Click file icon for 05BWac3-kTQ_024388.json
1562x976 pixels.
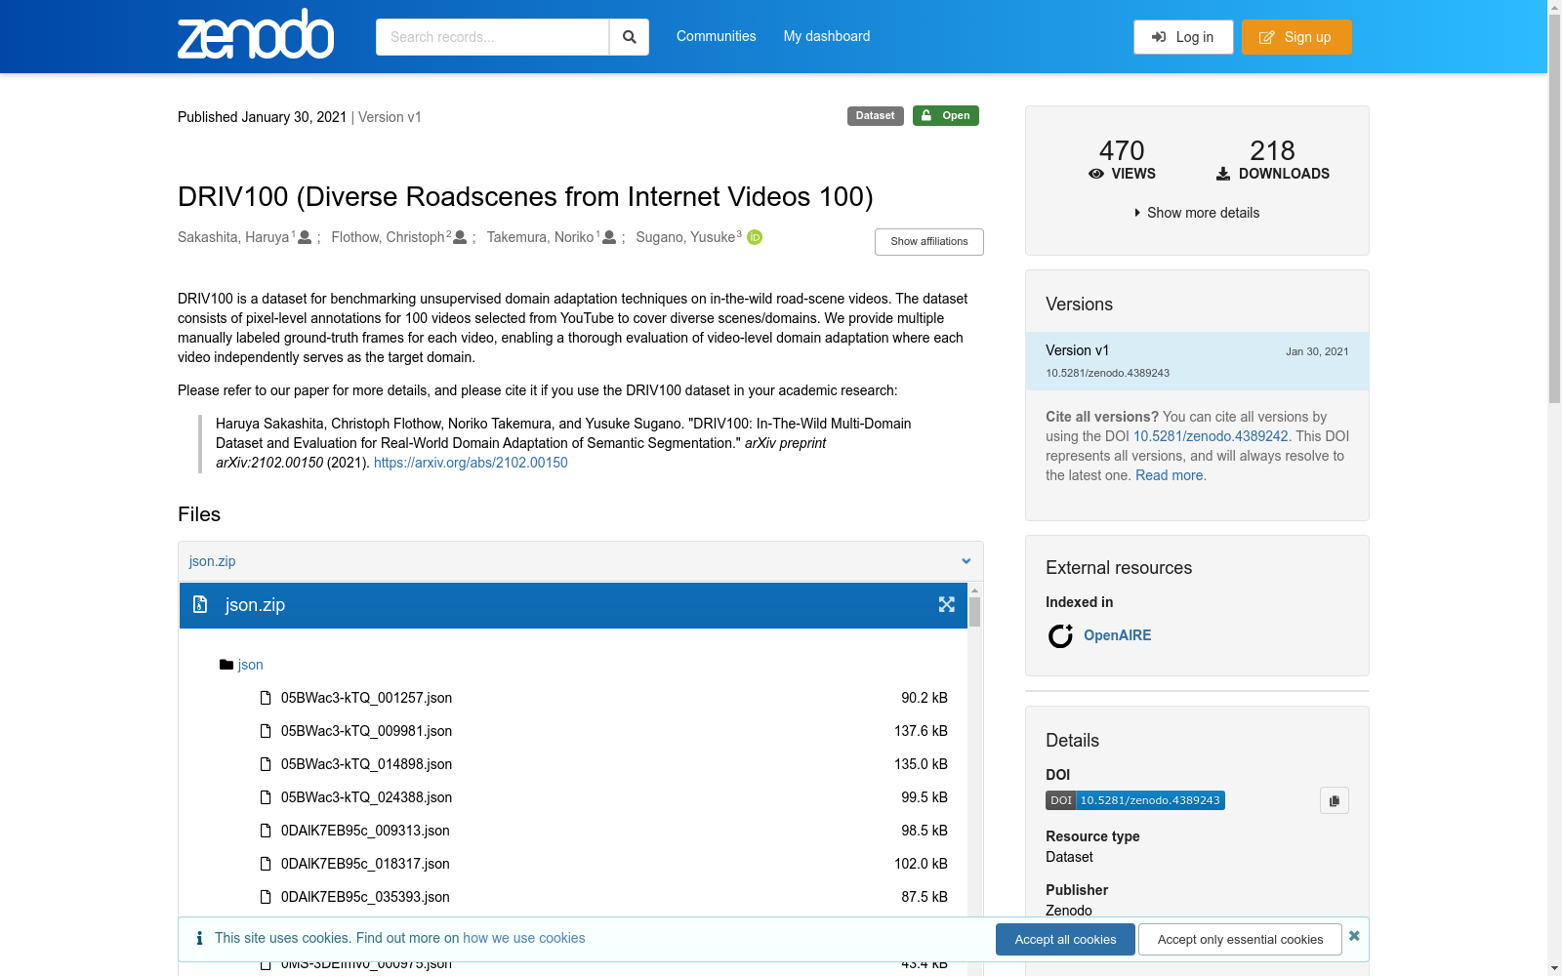[266, 797]
